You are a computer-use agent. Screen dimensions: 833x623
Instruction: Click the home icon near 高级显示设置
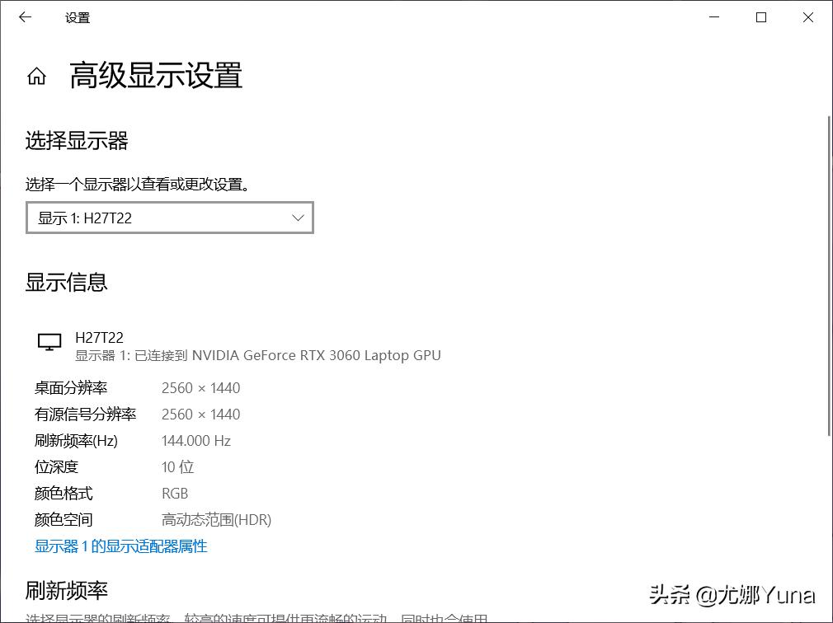36,75
